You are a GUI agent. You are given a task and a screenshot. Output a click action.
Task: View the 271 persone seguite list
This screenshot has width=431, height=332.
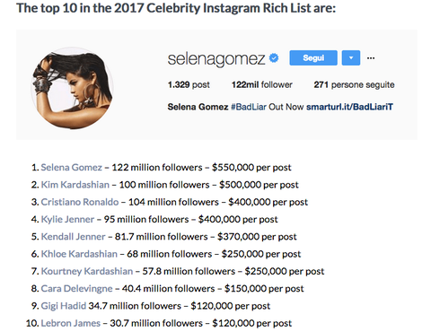coord(354,84)
